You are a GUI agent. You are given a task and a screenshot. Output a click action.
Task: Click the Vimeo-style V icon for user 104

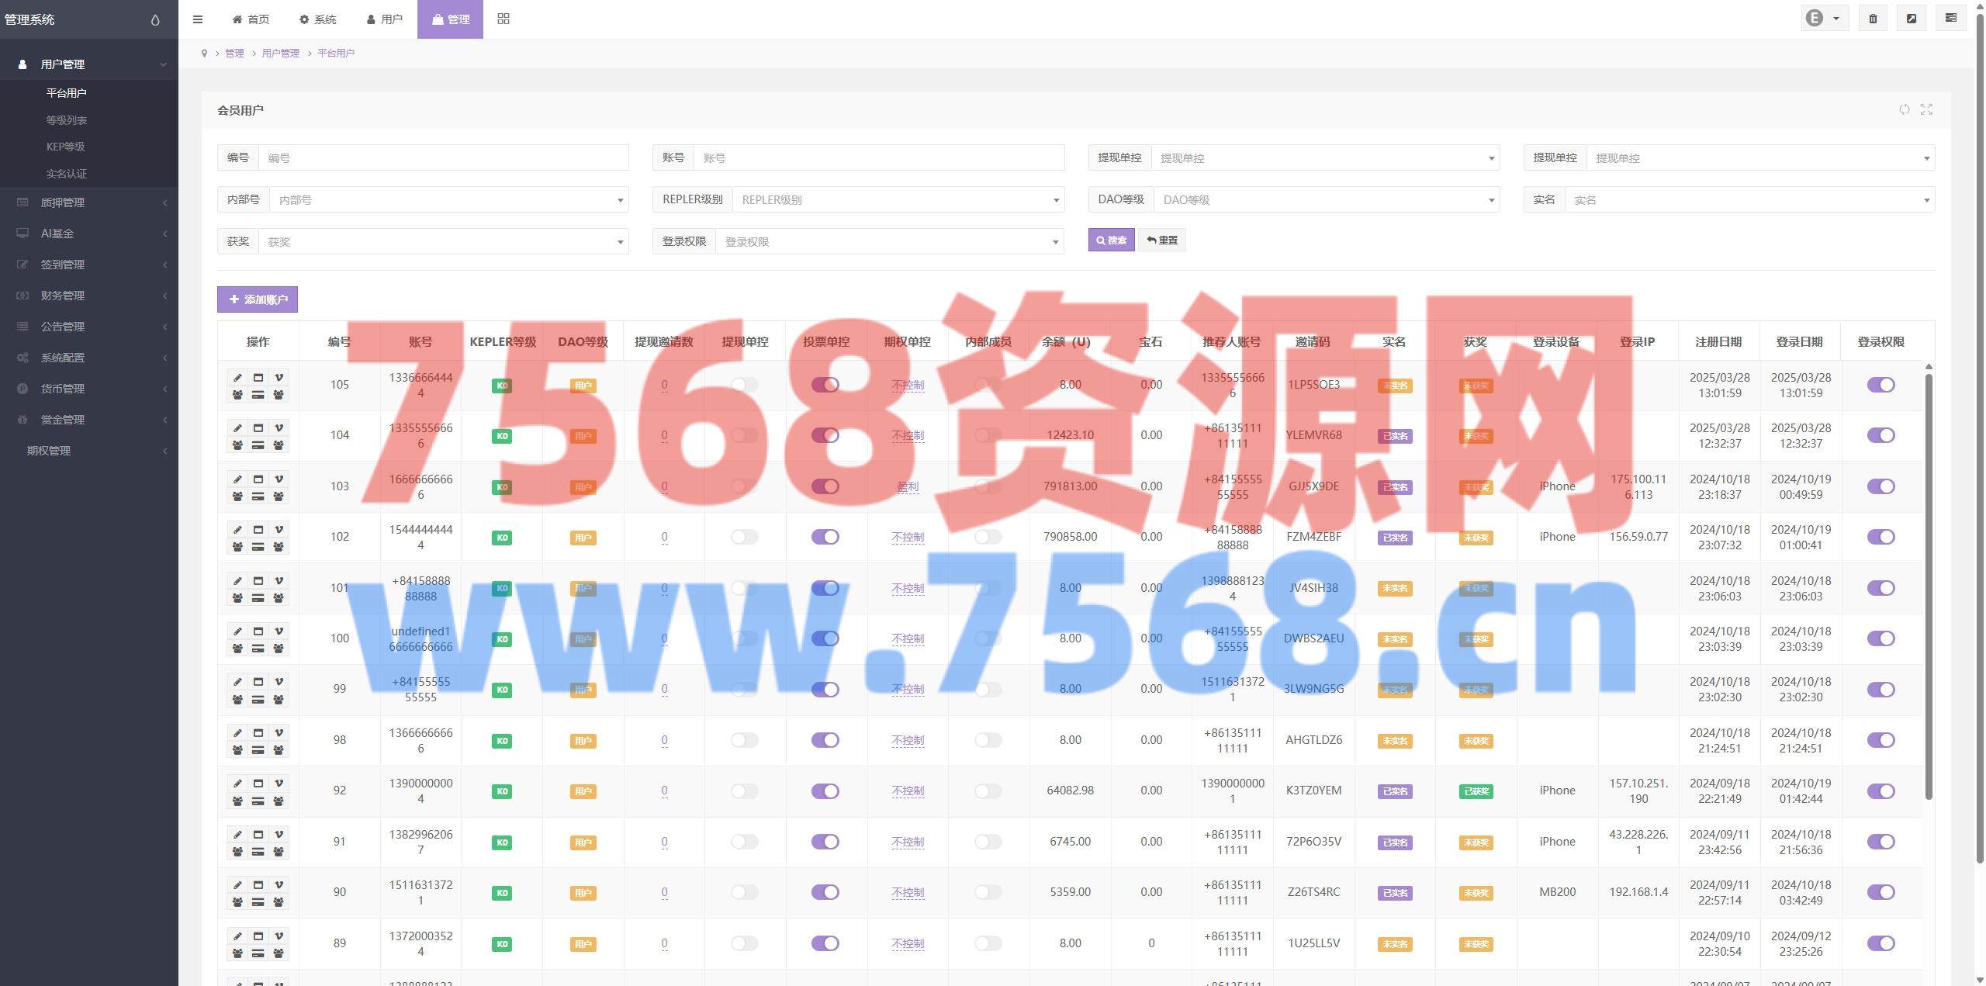click(x=279, y=428)
